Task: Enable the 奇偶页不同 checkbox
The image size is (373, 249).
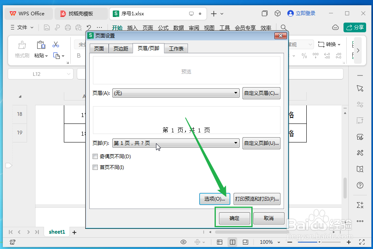Action: click(95, 156)
